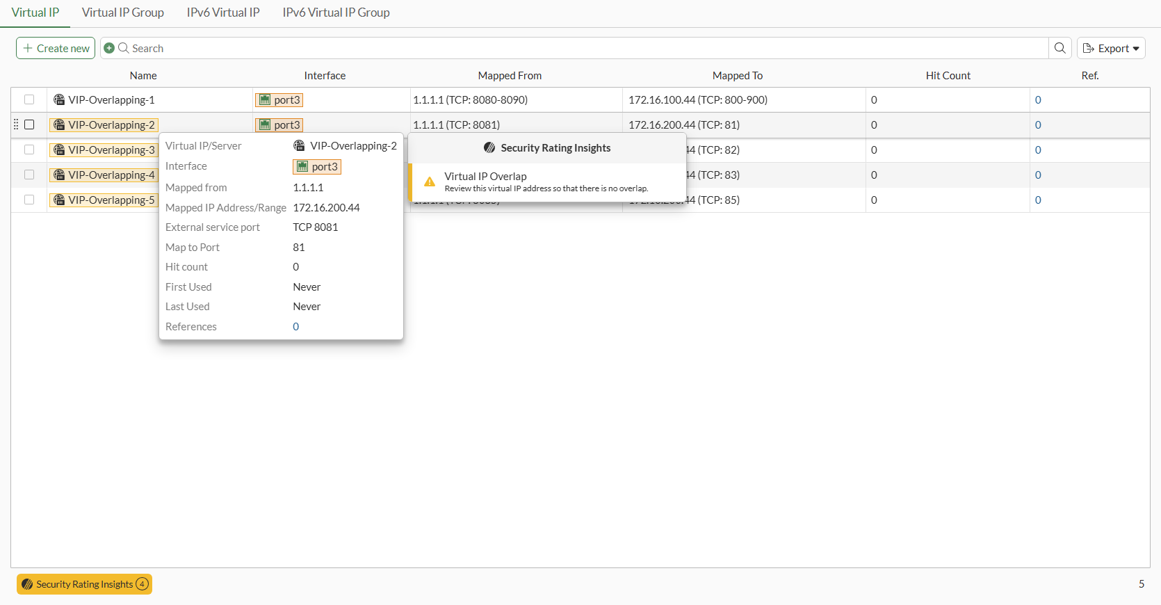The image size is (1161, 605).
Task: Click the magnifier search button at right
Action: (1059, 48)
